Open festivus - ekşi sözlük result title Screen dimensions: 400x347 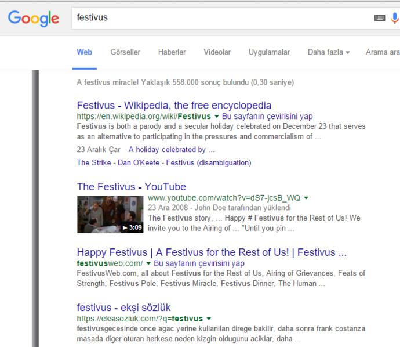pyautogui.click(x=123, y=308)
